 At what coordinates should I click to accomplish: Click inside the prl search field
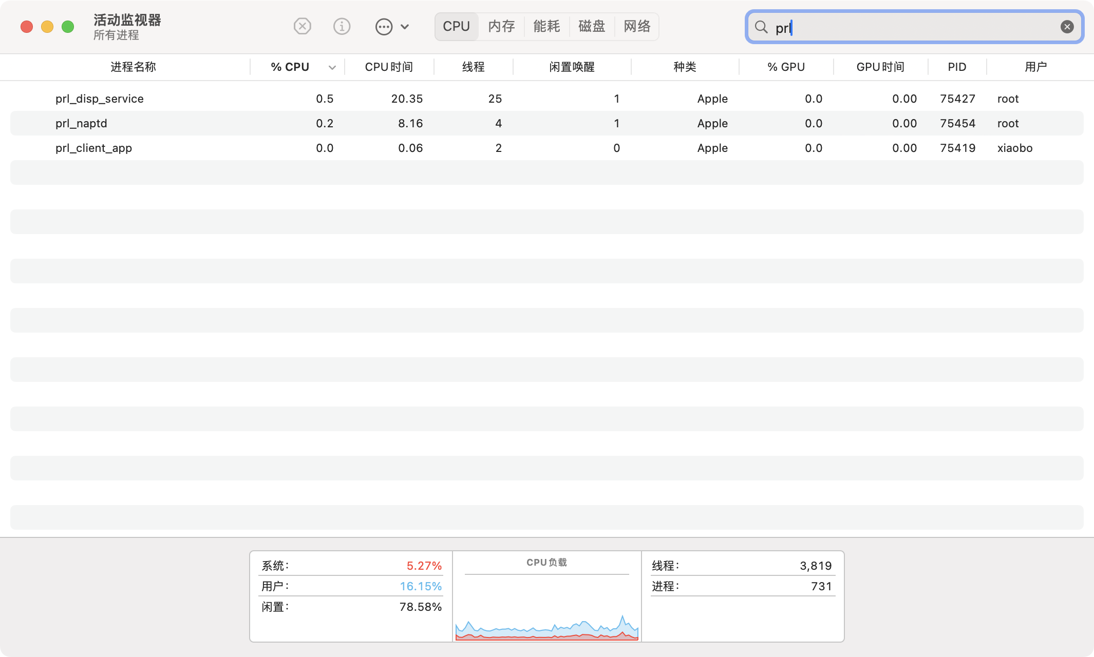[914, 27]
